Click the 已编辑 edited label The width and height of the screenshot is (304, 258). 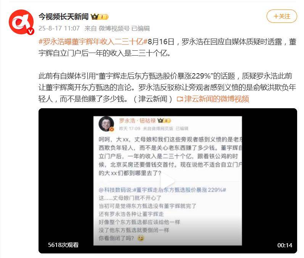141,29
